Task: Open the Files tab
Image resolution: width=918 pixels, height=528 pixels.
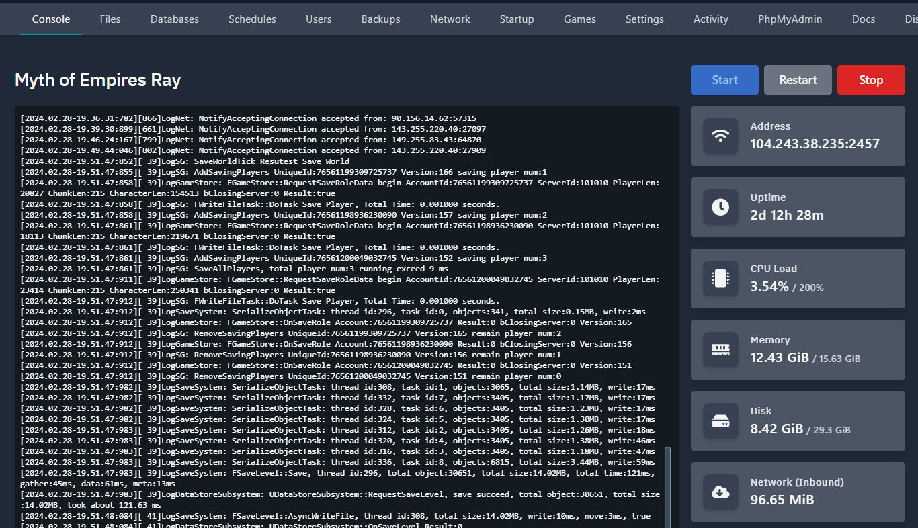Action: tap(110, 19)
